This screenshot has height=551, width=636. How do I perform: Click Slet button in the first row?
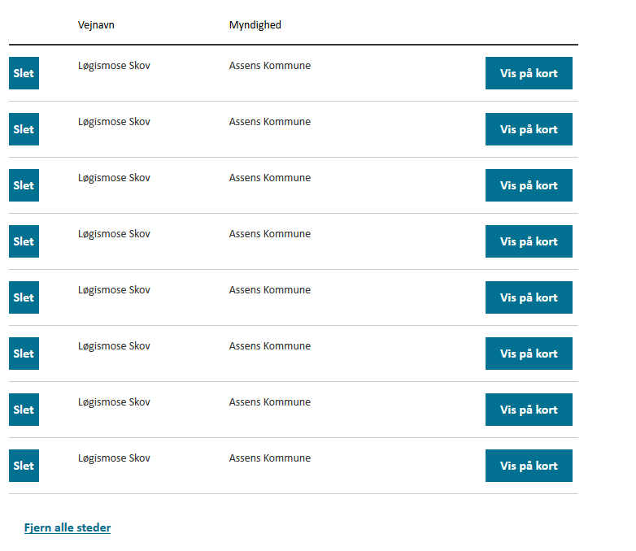[24, 73]
